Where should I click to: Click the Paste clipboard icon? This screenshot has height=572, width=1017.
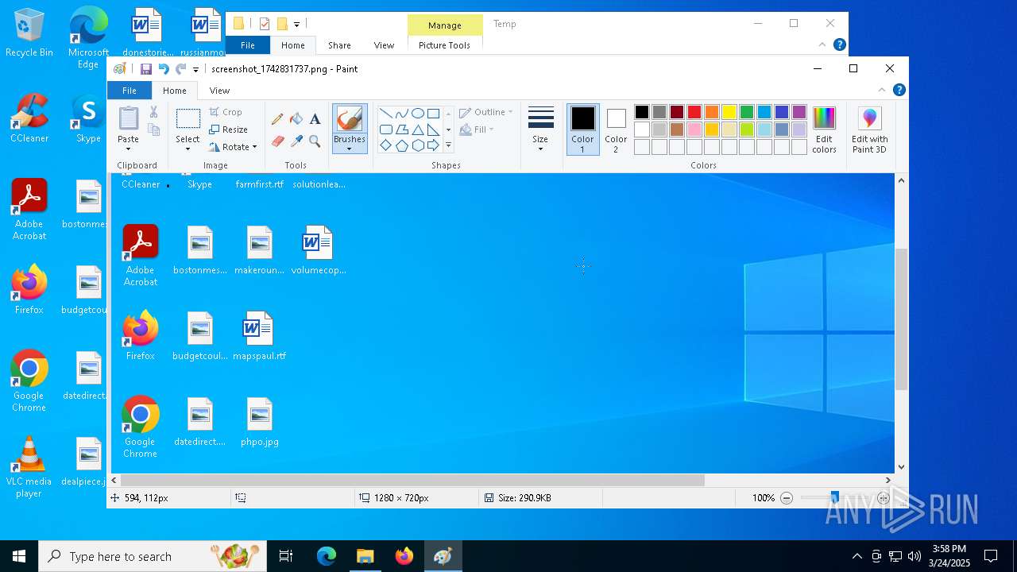point(128,118)
